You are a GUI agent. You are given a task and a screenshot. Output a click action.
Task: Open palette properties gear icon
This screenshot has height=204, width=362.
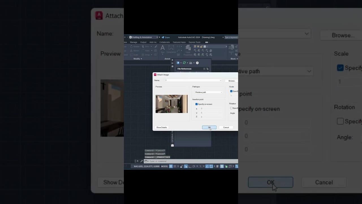pos(172,66)
